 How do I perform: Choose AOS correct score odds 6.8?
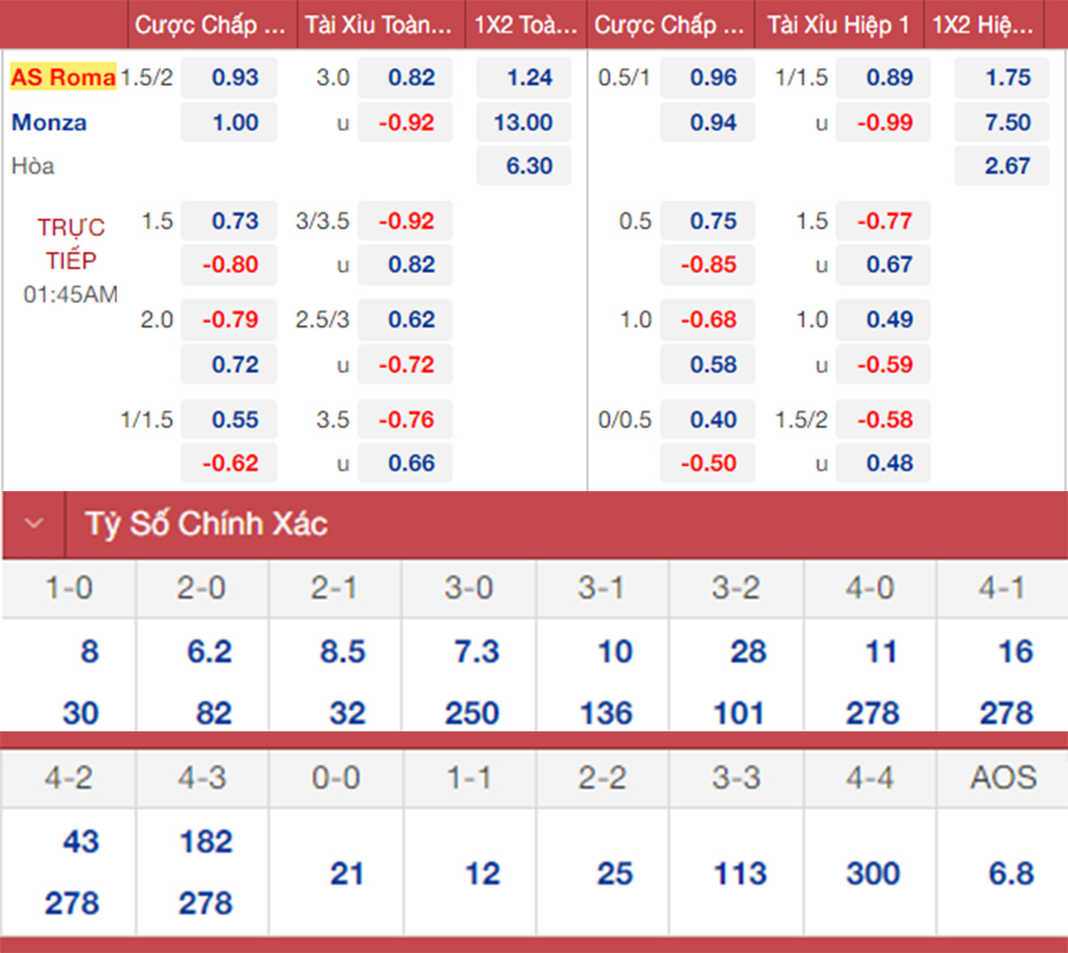[x=1011, y=874]
